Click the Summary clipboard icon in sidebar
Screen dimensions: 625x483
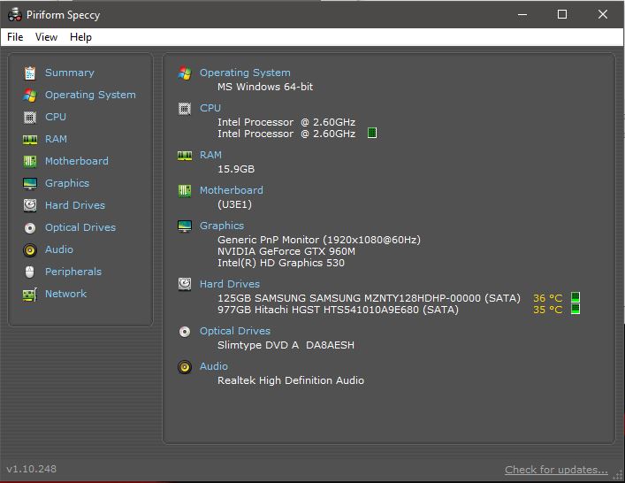tap(30, 73)
